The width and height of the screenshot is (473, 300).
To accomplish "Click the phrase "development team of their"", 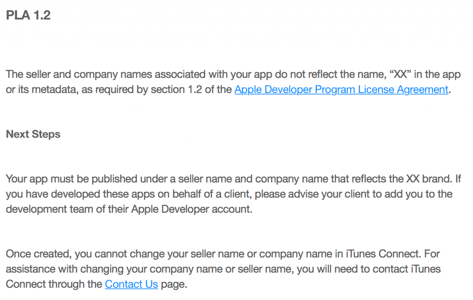I will (x=67, y=209).
